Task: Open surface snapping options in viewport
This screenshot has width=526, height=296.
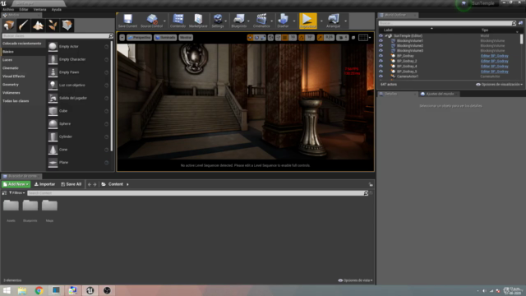Action: (278, 38)
